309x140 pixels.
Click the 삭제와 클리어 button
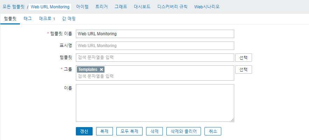coord(184,131)
